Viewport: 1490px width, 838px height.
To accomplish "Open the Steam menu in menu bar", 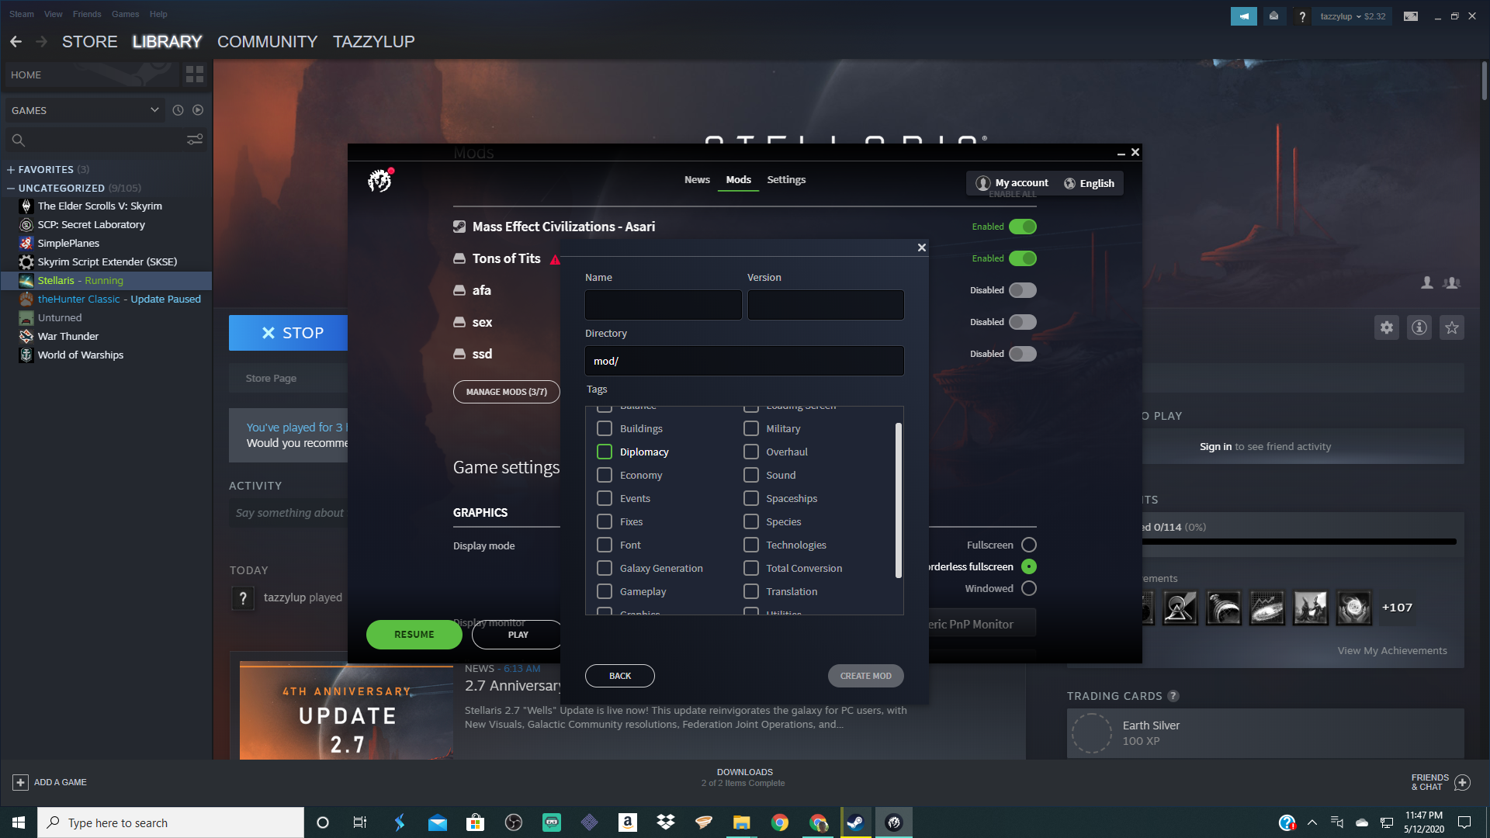I will [22, 14].
